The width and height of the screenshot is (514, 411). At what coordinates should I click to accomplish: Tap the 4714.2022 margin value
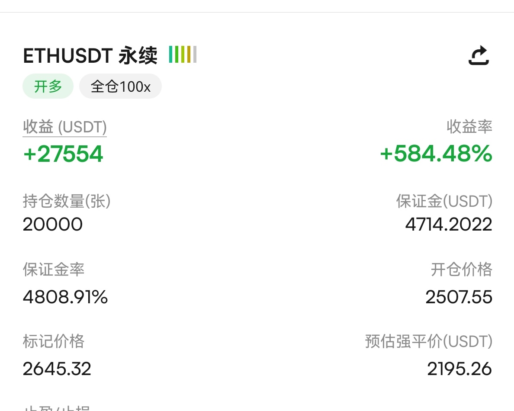point(449,225)
